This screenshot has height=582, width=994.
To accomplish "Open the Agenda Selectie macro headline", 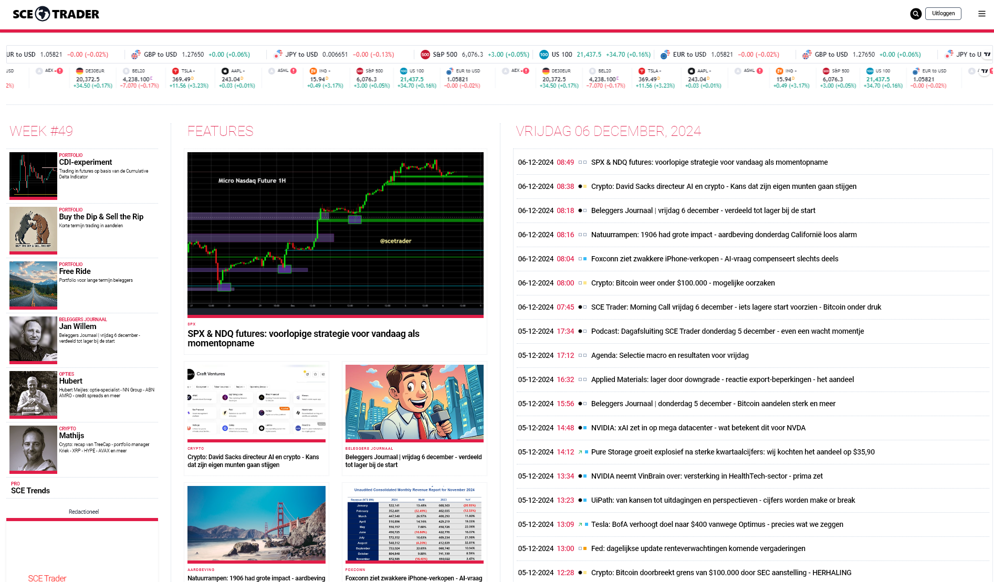I will 670,355.
